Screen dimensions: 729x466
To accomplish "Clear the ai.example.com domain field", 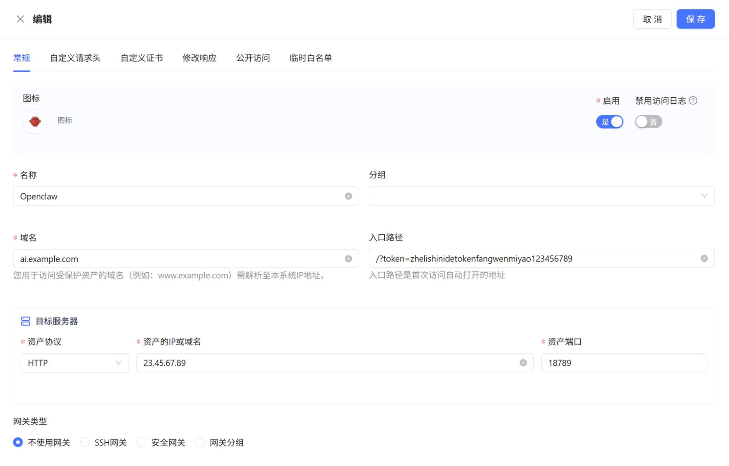I will pyautogui.click(x=348, y=258).
